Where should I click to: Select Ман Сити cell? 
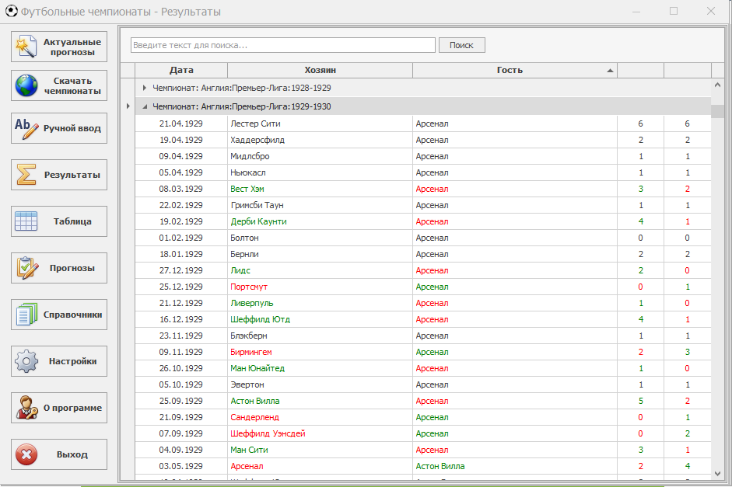click(x=320, y=450)
